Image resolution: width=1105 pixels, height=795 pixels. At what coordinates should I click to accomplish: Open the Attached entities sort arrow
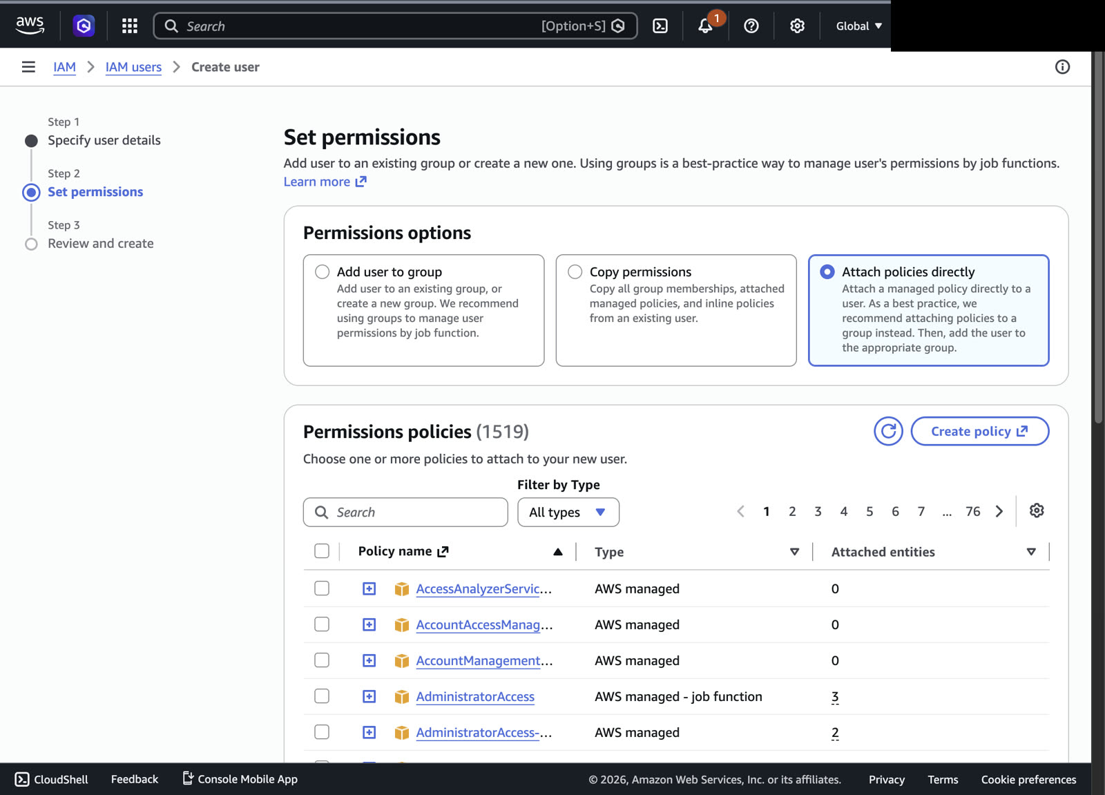coord(1031,551)
